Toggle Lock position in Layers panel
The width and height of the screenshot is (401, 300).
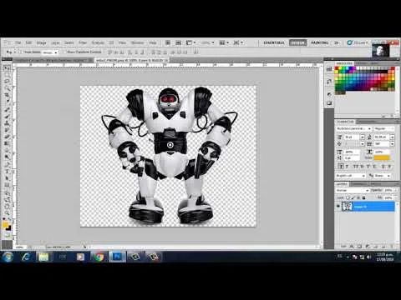[x=358, y=197]
